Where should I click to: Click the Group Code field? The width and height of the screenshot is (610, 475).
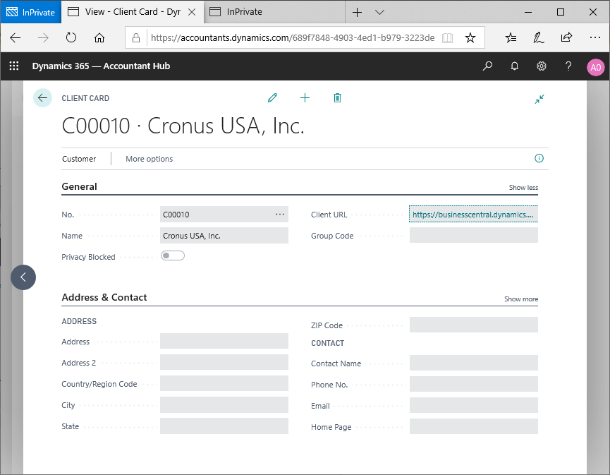[474, 235]
